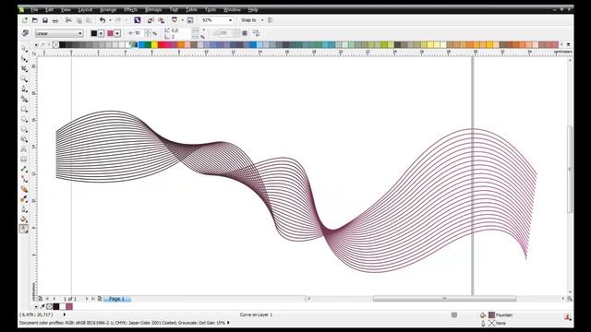Image resolution: width=591 pixels, height=332 pixels.
Task: Select the Freehand tool
Action: [x=24, y=89]
